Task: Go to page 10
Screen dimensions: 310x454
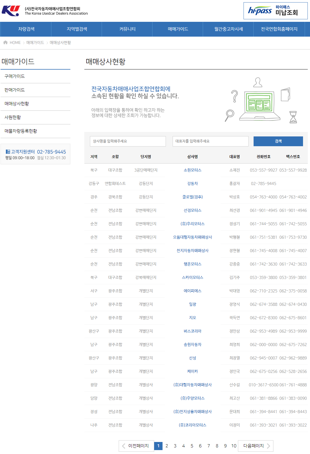Action: point(234,446)
